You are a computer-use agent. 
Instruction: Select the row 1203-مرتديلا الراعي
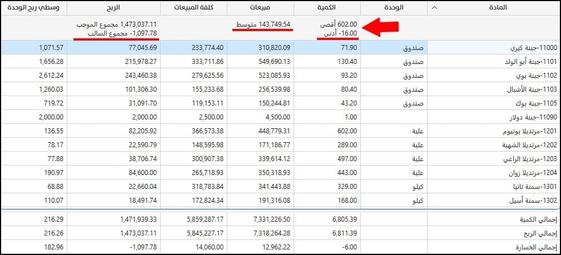click(280, 159)
